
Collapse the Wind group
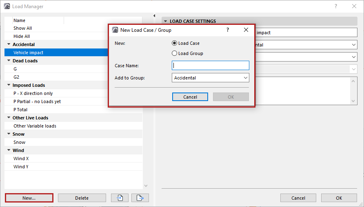click(9, 150)
